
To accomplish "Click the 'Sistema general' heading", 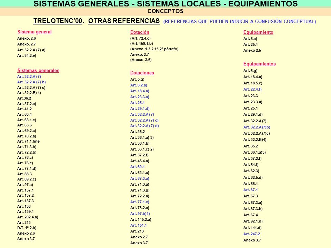I will pos(34,32).
